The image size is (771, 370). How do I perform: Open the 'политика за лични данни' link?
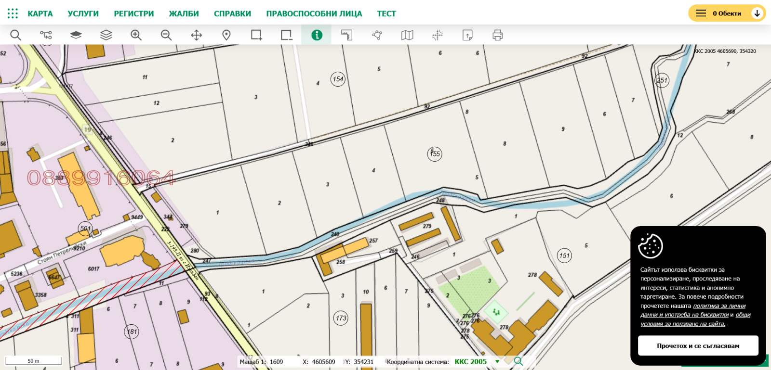click(719, 306)
